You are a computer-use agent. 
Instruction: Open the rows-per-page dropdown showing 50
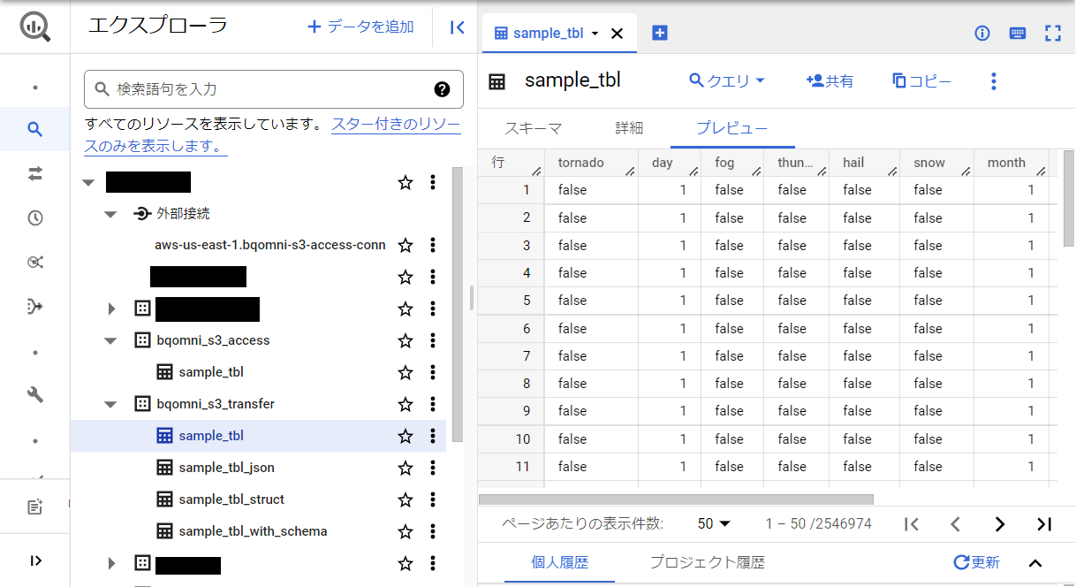pos(714,524)
